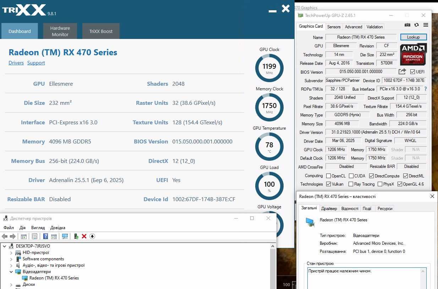Click the DESKTOP-7JRJSVO computer icon
438x289 pixels.
pos(12,246)
